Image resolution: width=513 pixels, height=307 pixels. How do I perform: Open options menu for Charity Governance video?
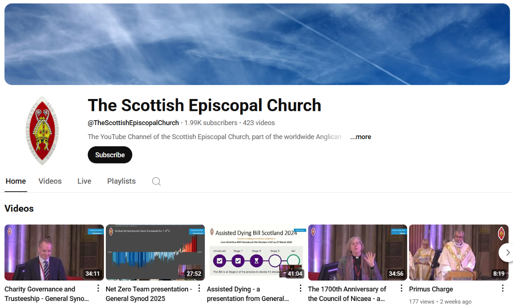coord(98,288)
